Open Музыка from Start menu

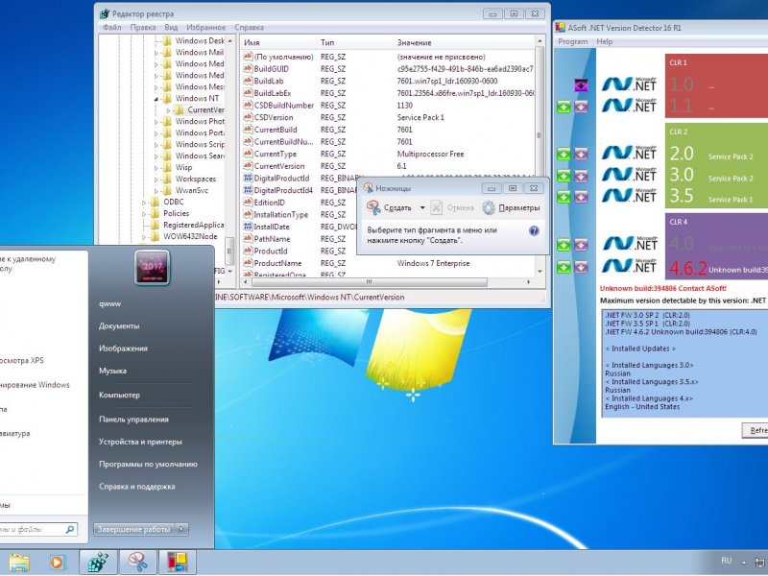coord(112,371)
